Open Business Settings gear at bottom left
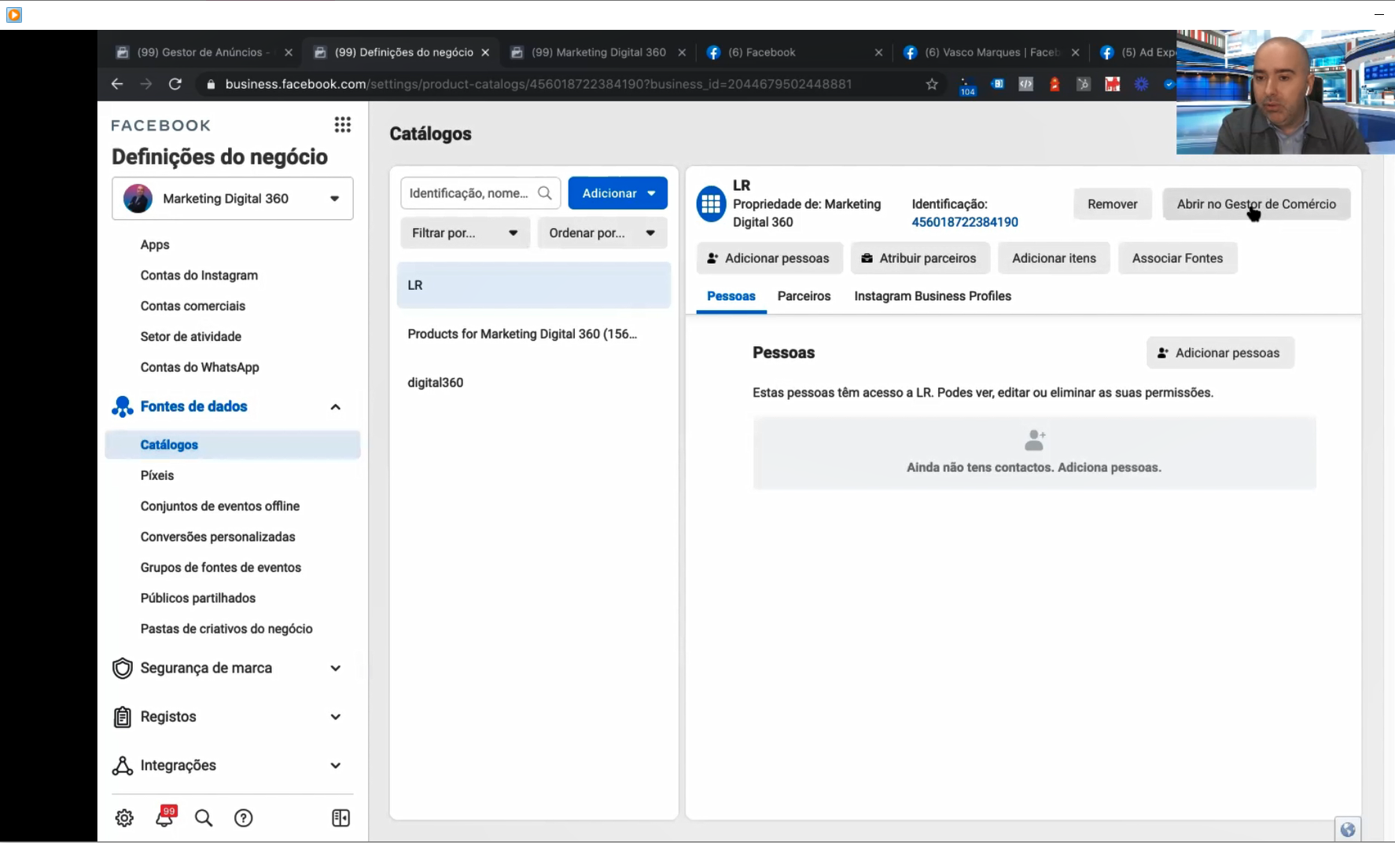 pyautogui.click(x=123, y=818)
